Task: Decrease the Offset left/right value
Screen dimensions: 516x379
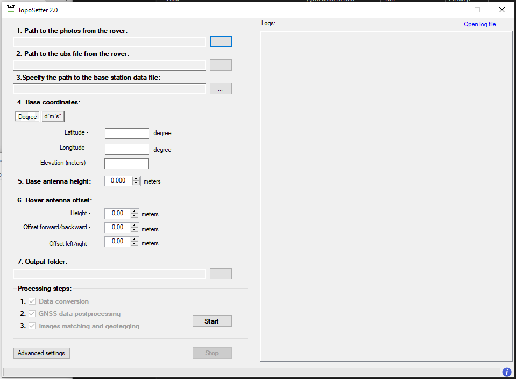Action: [x=134, y=244]
